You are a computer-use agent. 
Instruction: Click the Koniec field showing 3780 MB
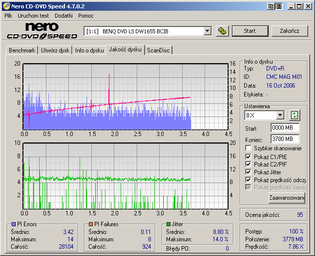[x=285, y=139]
